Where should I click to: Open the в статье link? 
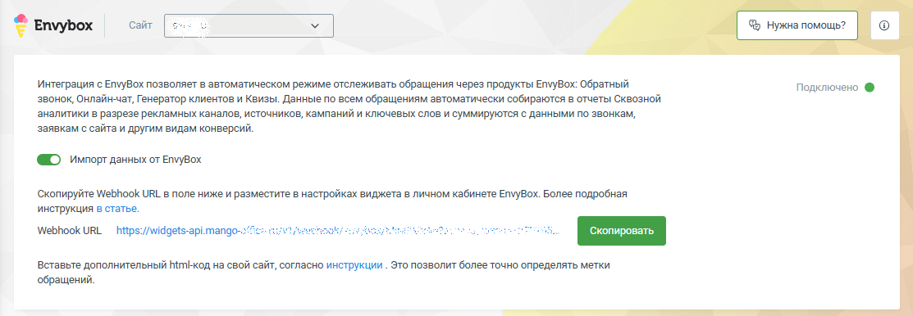pyautogui.click(x=117, y=208)
